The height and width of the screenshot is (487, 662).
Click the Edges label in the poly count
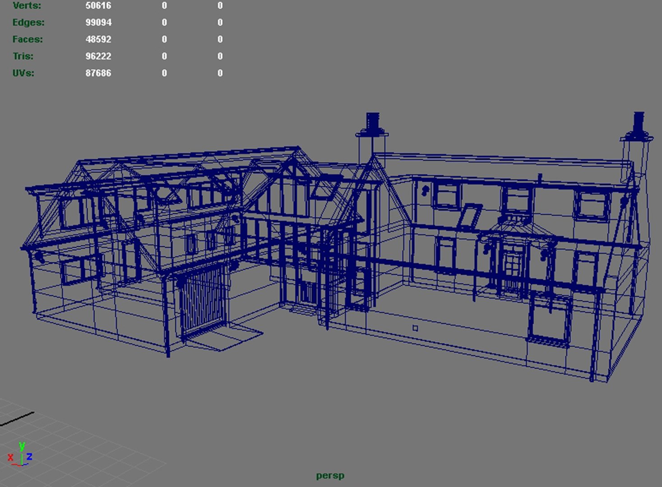point(28,23)
